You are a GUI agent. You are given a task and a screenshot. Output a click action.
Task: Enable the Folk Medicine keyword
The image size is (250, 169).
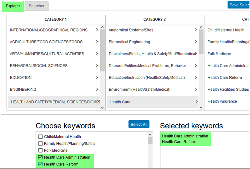[x=40, y=150]
